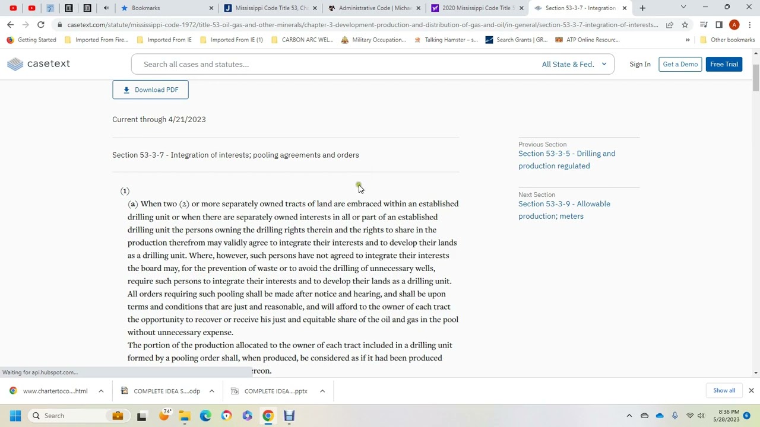This screenshot has width=760, height=427.
Task: Open the Chrome profile avatar
Action: (x=734, y=25)
